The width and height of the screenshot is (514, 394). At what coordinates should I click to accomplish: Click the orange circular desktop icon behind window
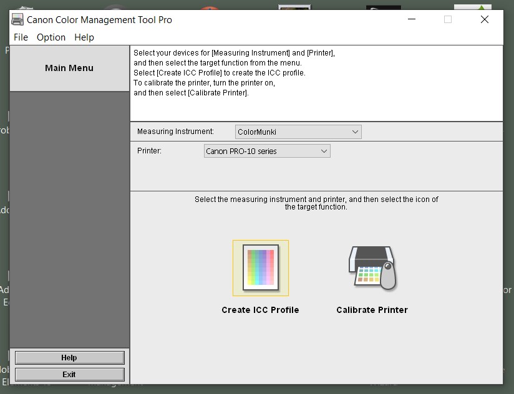click(210, 7)
